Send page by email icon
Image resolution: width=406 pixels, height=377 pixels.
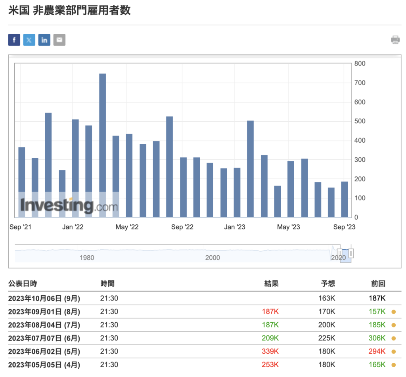tap(59, 40)
